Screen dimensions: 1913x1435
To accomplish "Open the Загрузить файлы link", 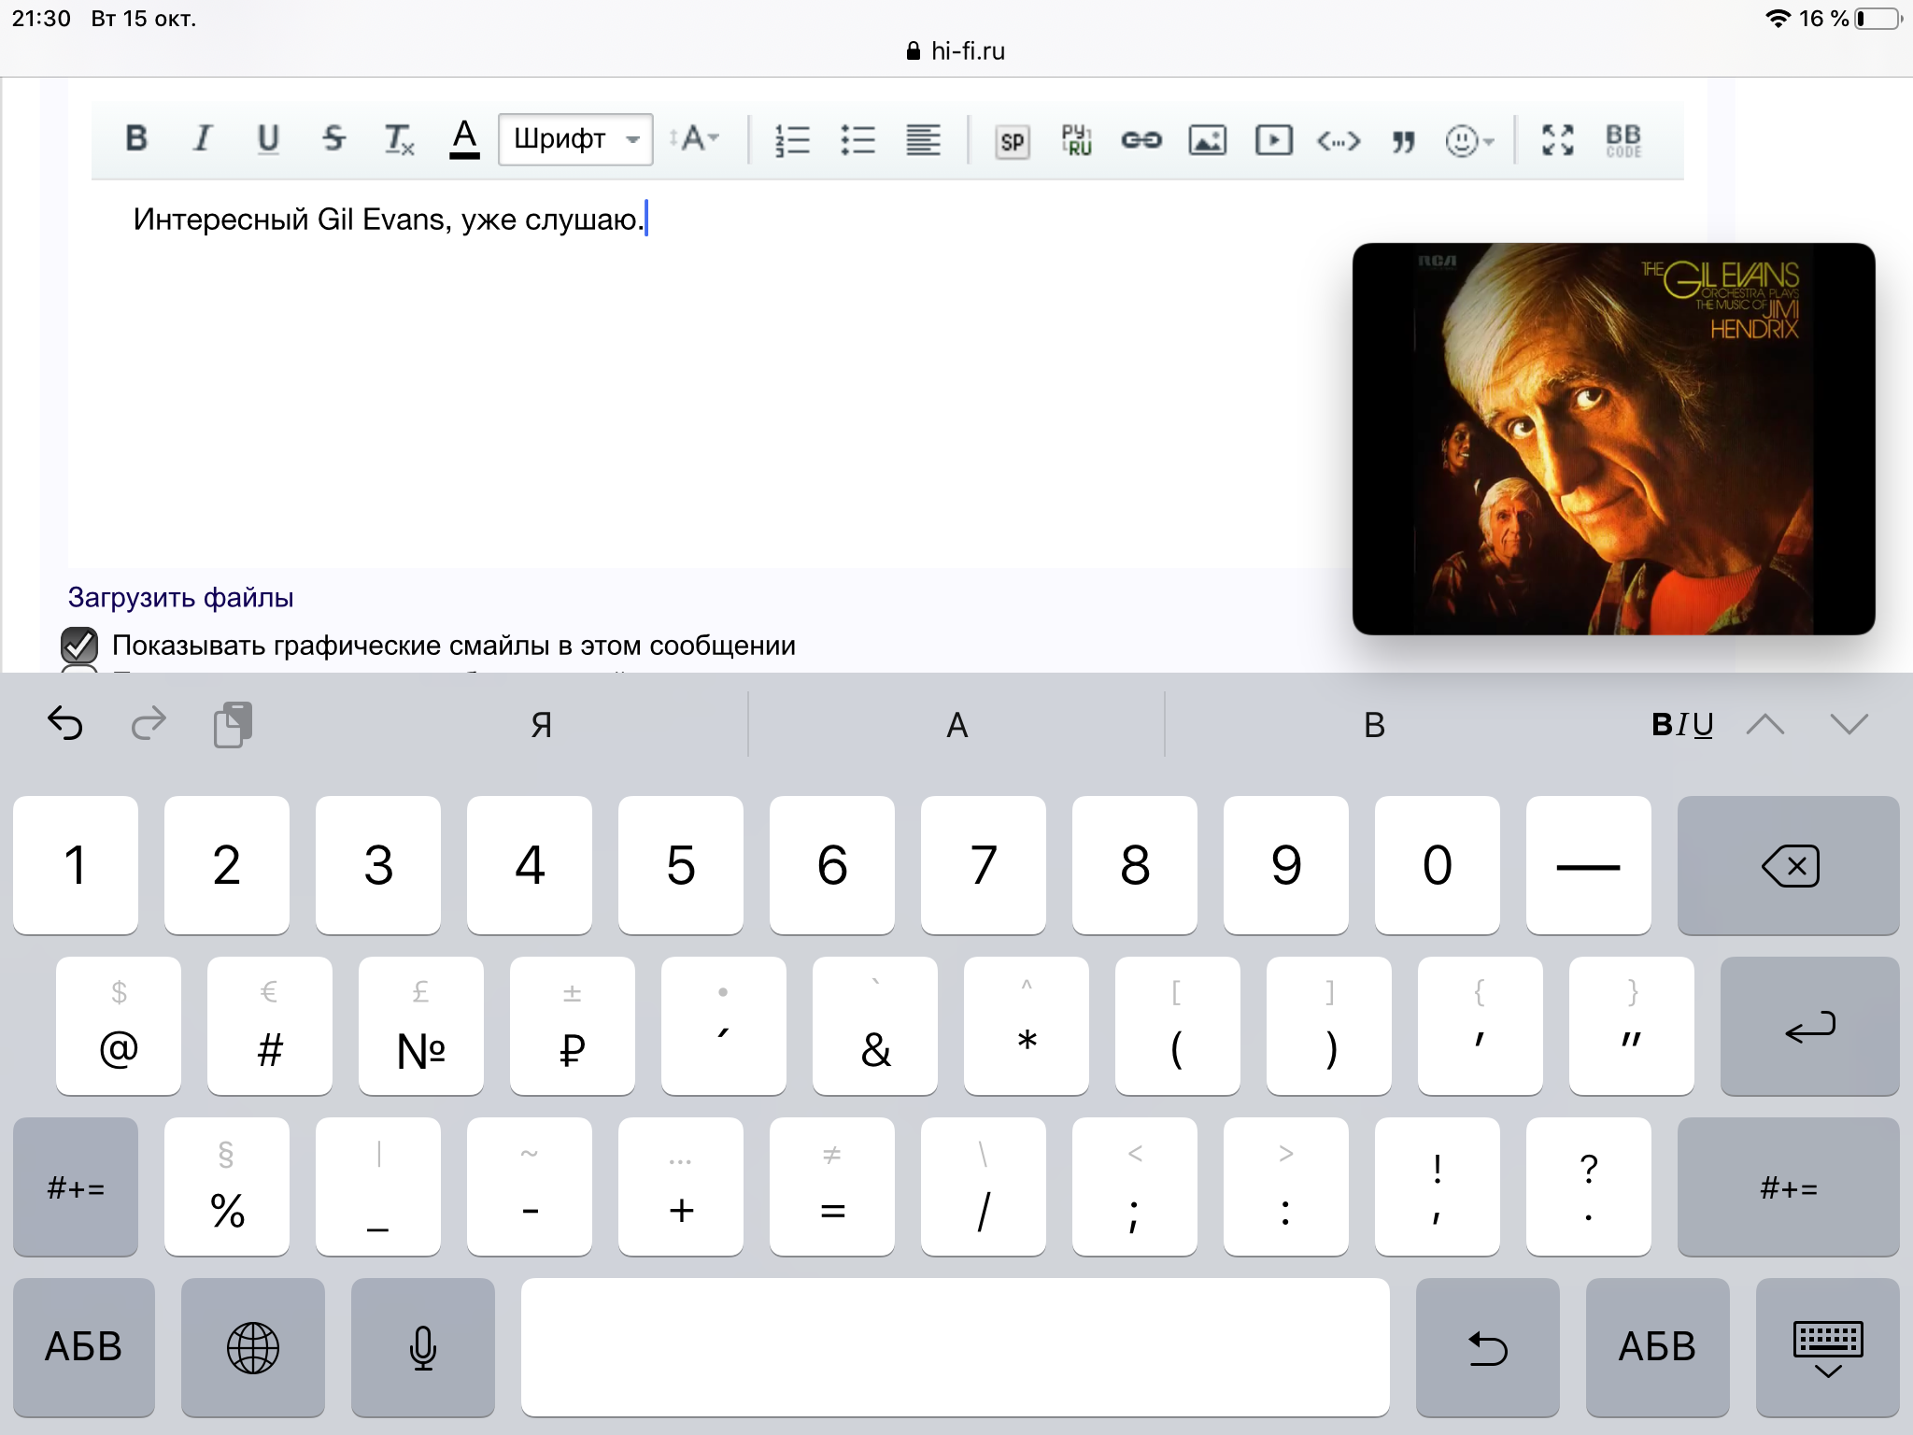I will click(x=180, y=597).
